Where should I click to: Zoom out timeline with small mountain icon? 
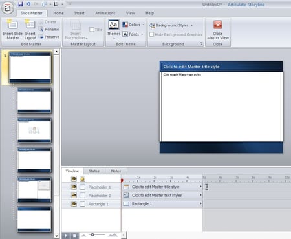(x=84, y=236)
